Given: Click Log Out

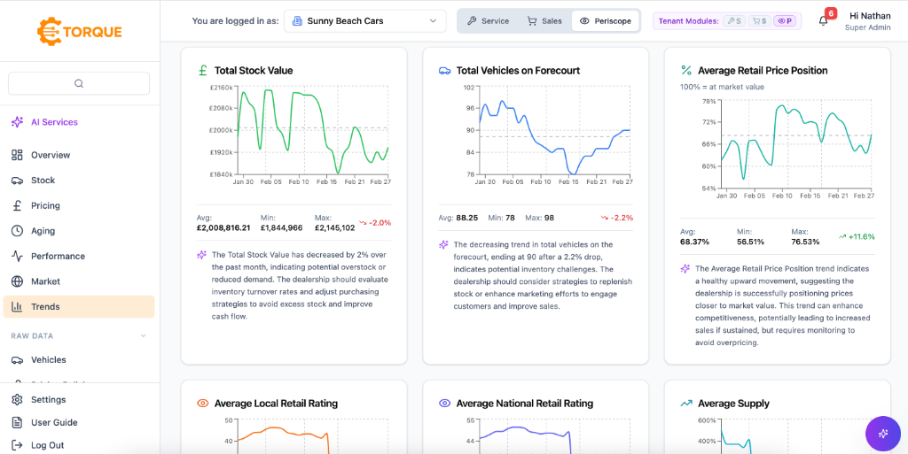Looking at the screenshot, I should (79, 445).
